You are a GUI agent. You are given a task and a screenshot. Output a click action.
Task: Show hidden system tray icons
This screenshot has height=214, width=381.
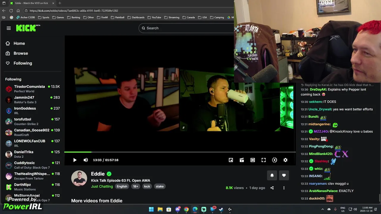(322, 209)
